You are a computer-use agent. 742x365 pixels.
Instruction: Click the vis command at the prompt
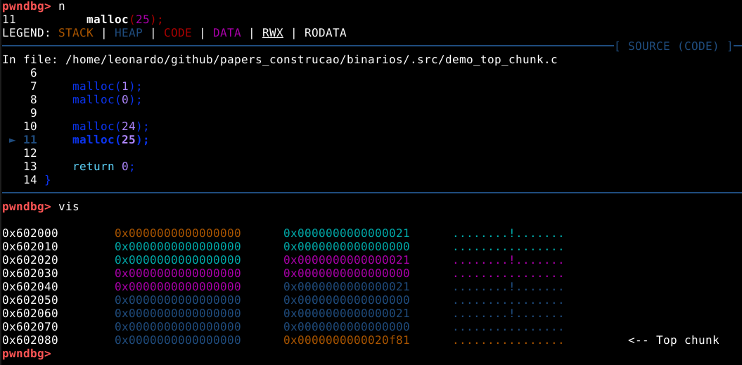[68, 207]
